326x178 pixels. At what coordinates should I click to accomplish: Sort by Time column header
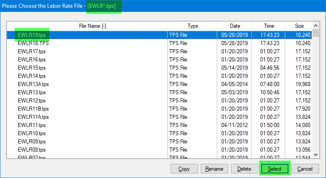click(268, 26)
